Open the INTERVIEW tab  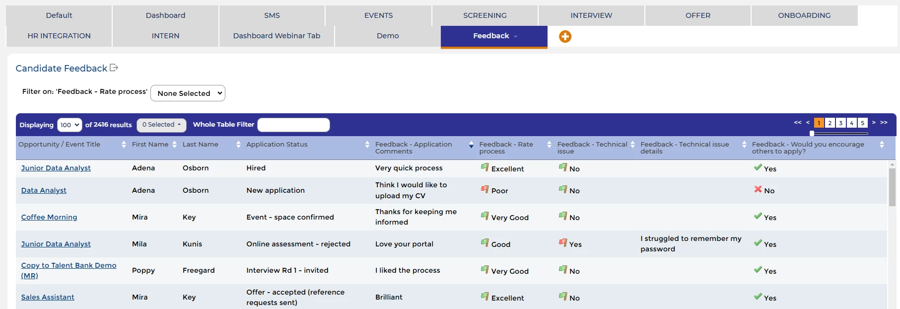[591, 15]
